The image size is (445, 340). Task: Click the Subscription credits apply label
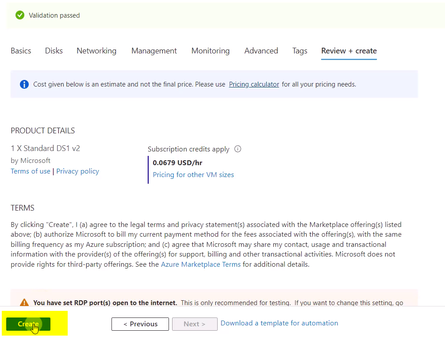click(188, 149)
